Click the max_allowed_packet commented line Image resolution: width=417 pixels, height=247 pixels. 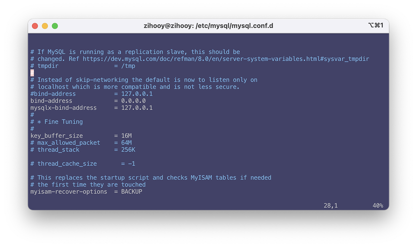pos(81,143)
